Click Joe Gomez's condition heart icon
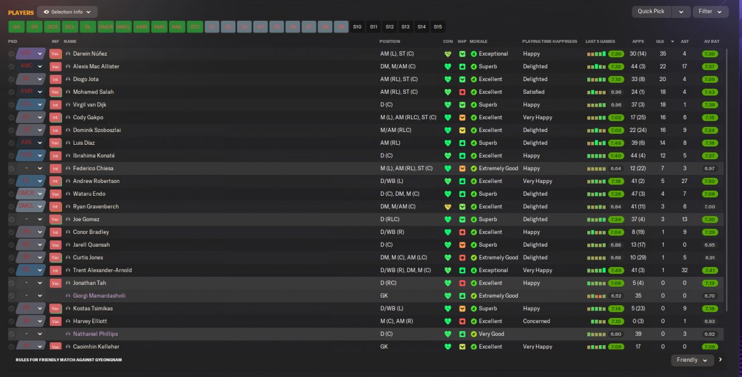 pyautogui.click(x=448, y=219)
